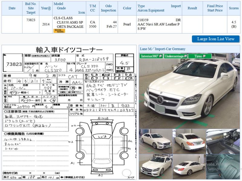242x181 pixels.
Task: Open the main white Mercedes CLS photo
Action: pyautogui.click(x=189, y=91)
